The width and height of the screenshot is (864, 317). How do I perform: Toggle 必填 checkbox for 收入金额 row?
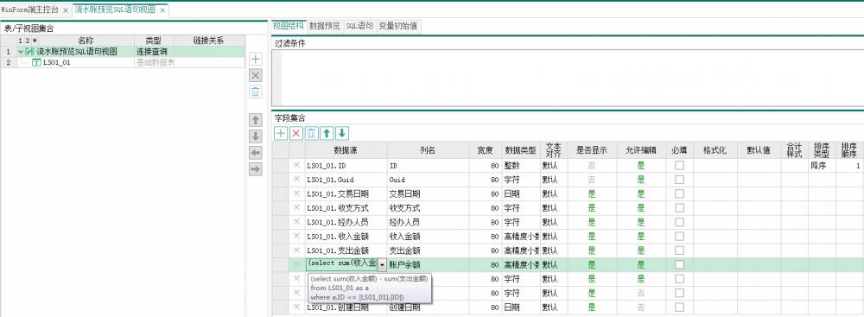679,236
